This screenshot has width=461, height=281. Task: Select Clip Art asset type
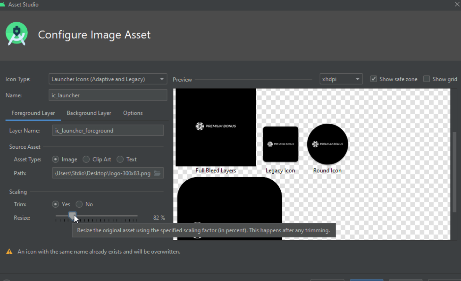86,159
